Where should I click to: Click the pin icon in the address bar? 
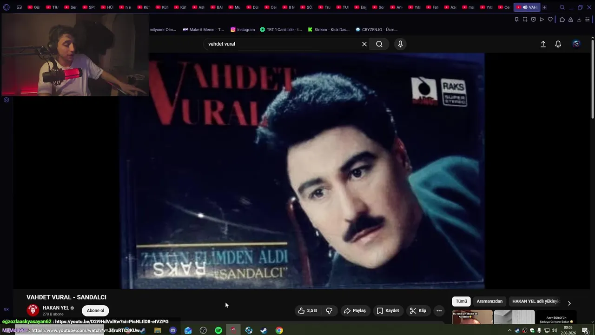(x=516, y=20)
